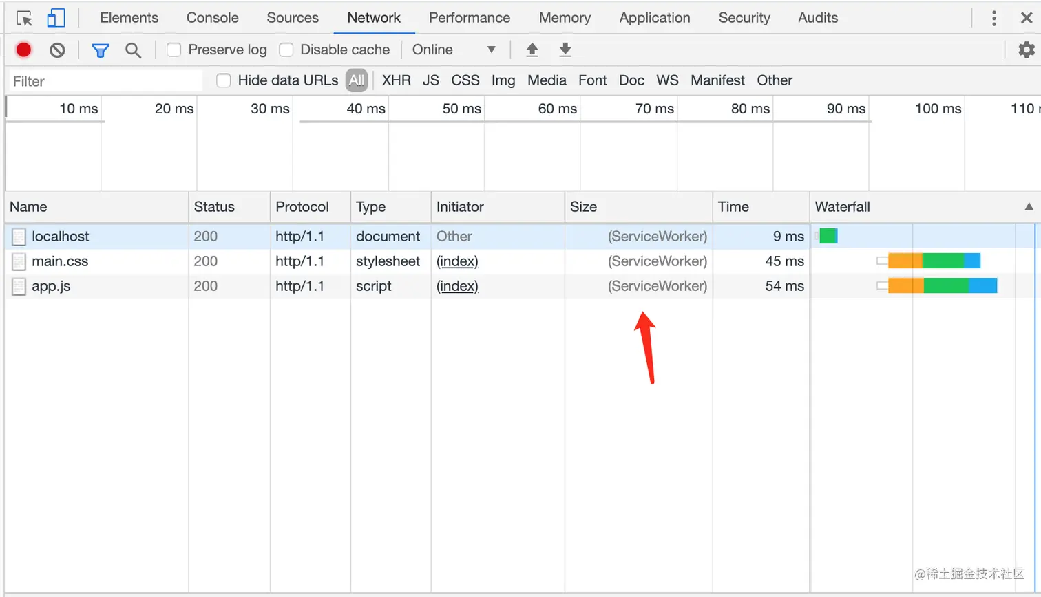
Task: Open (index) initiator link for main.css
Action: coord(457,261)
